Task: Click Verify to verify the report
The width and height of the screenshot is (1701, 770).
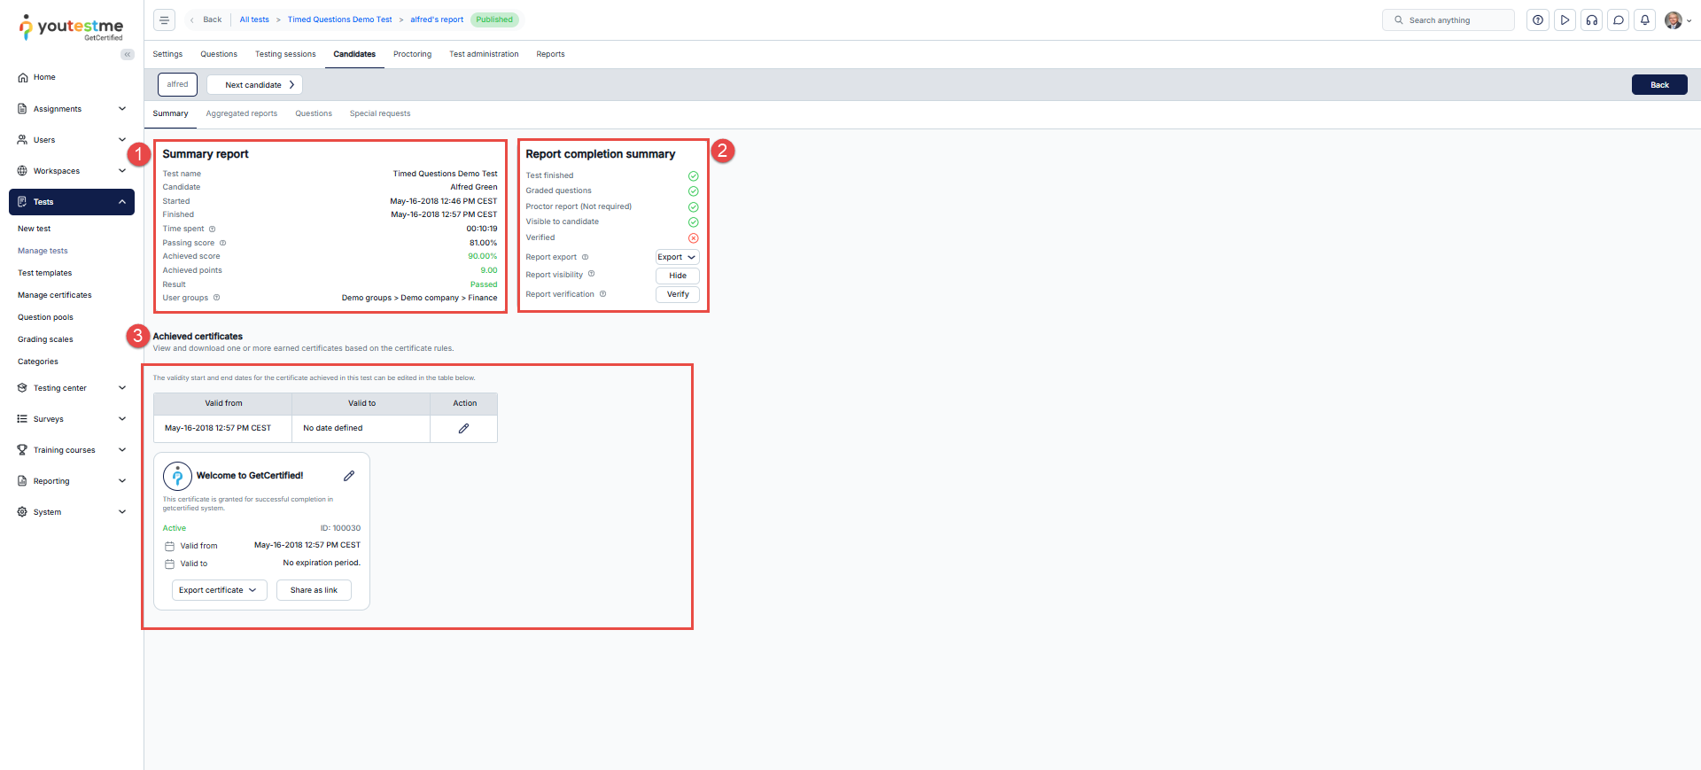Action: [x=677, y=294]
